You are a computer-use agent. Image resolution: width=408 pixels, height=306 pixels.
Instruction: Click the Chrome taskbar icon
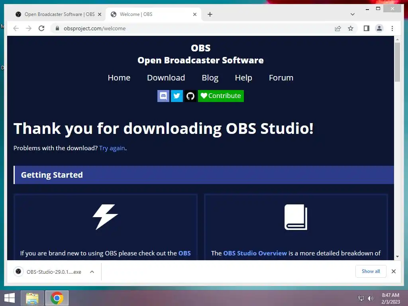pyautogui.click(x=57, y=298)
